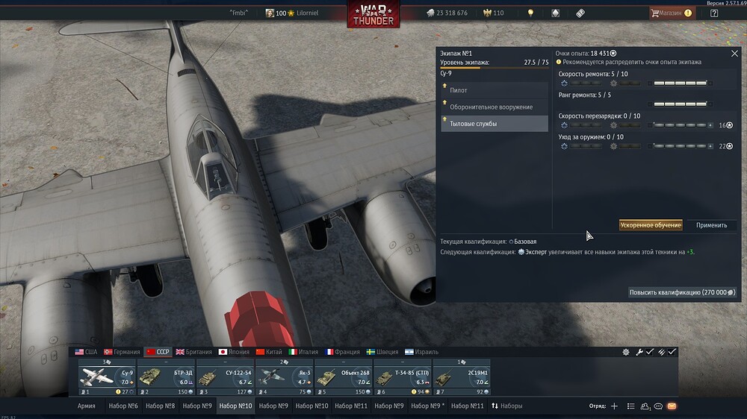Select the Пилот crew category

[x=495, y=90]
